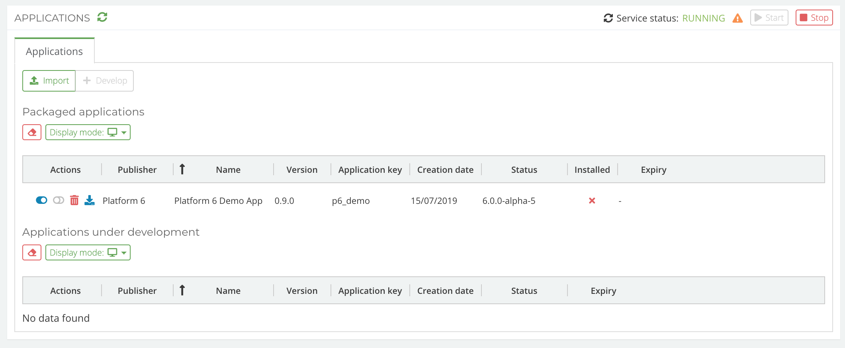Select the Applications tab
The width and height of the screenshot is (845, 348).
pos(55,51)
